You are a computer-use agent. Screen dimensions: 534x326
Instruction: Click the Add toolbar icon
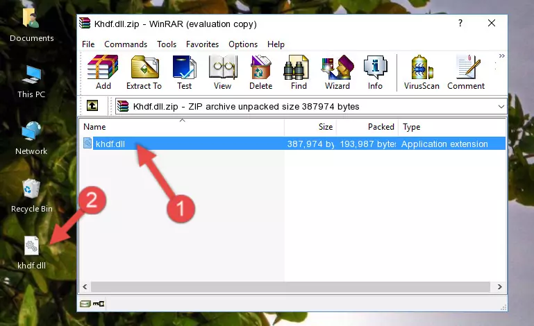click(x=103, y=72)
